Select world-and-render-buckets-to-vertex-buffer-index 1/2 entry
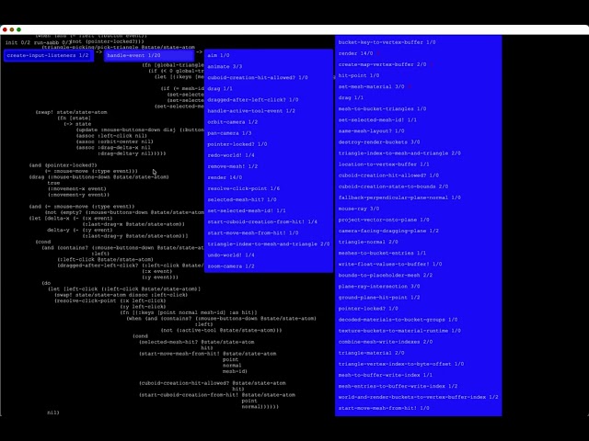 pos(419,397)
